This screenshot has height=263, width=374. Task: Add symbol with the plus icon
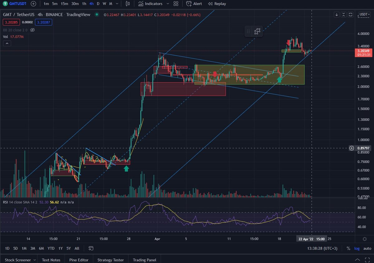point(33,4)
